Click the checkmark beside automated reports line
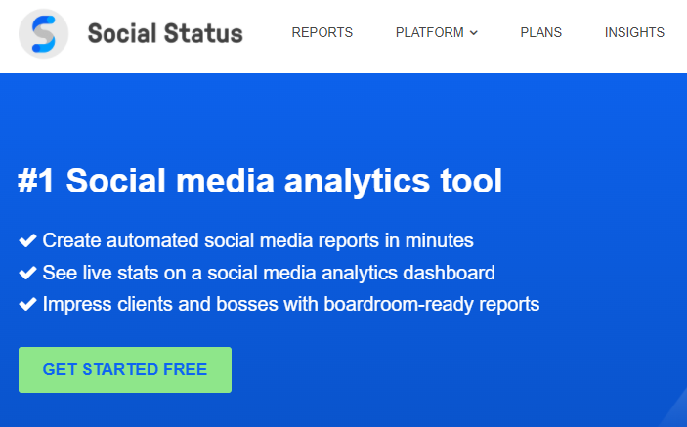The width and height of the screenshot is (687, 427). tap(27, 240)
